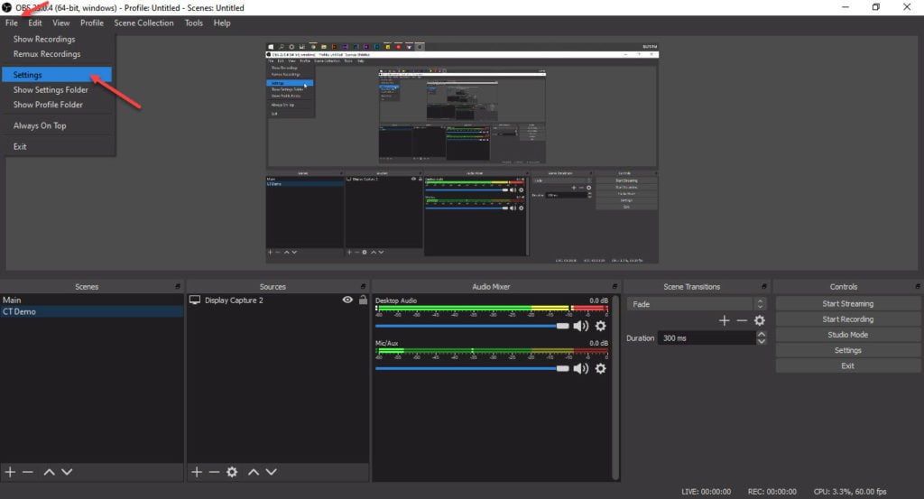
Task: Move scene up with up arrow
Action: [50, 472]
